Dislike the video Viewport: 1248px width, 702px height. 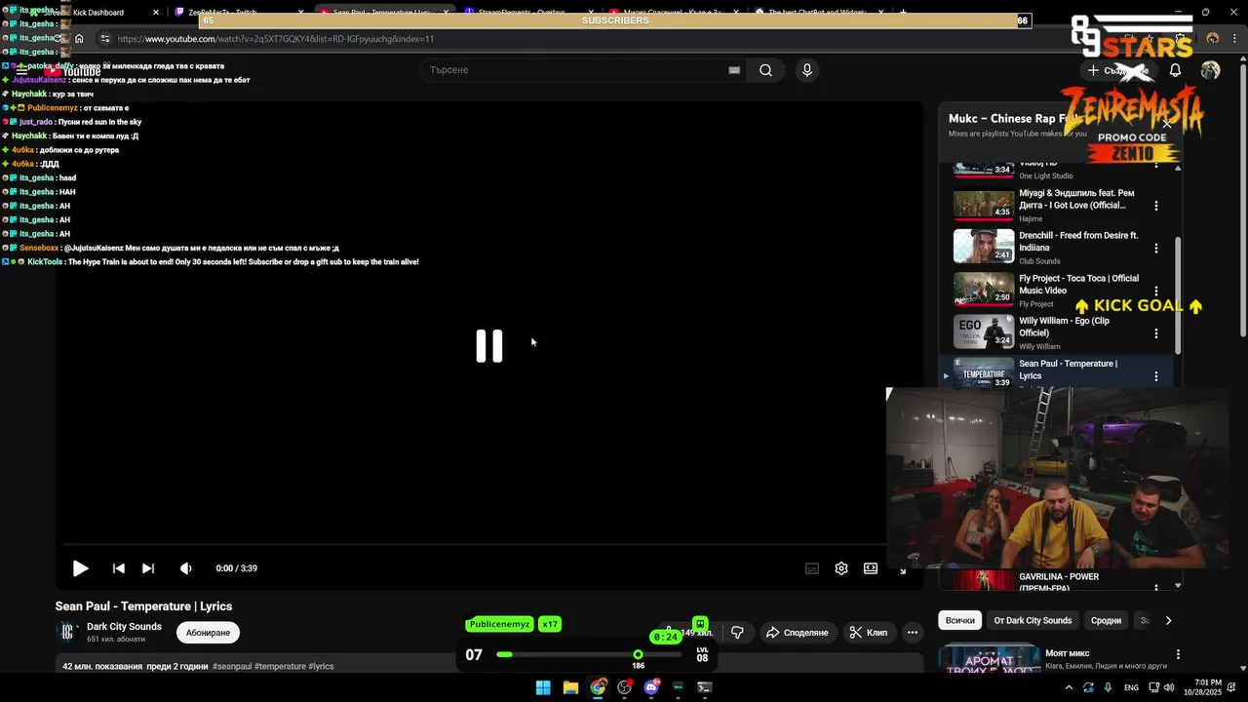pos(737,633)
